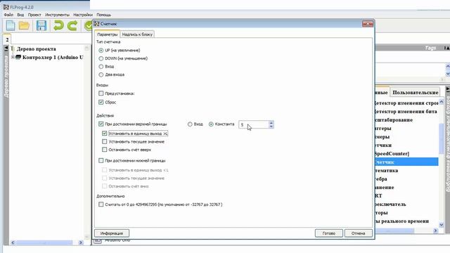Select the highlighted Счетчик library item
The width and height of the screenshot is (450, 253).
pos(406,162)
